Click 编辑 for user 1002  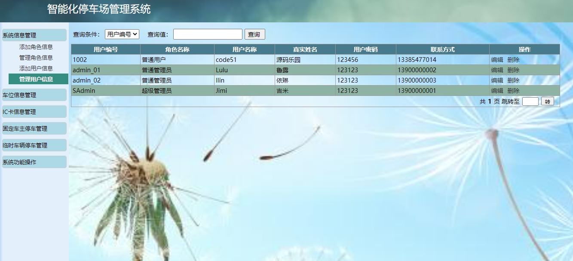[x=497, y=60]
